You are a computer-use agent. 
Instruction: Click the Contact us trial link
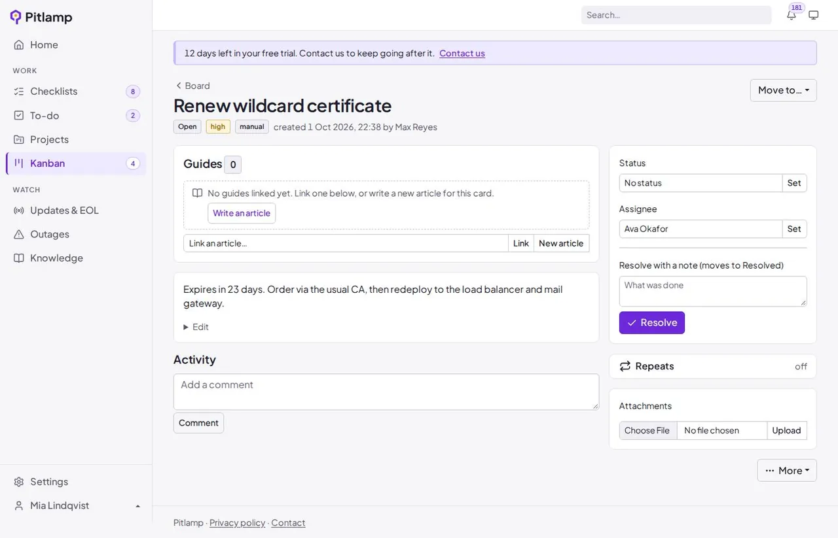[462, 54]
